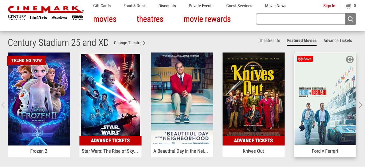
Task: Expand Change Theatre chevron
Action: (144, 43)
